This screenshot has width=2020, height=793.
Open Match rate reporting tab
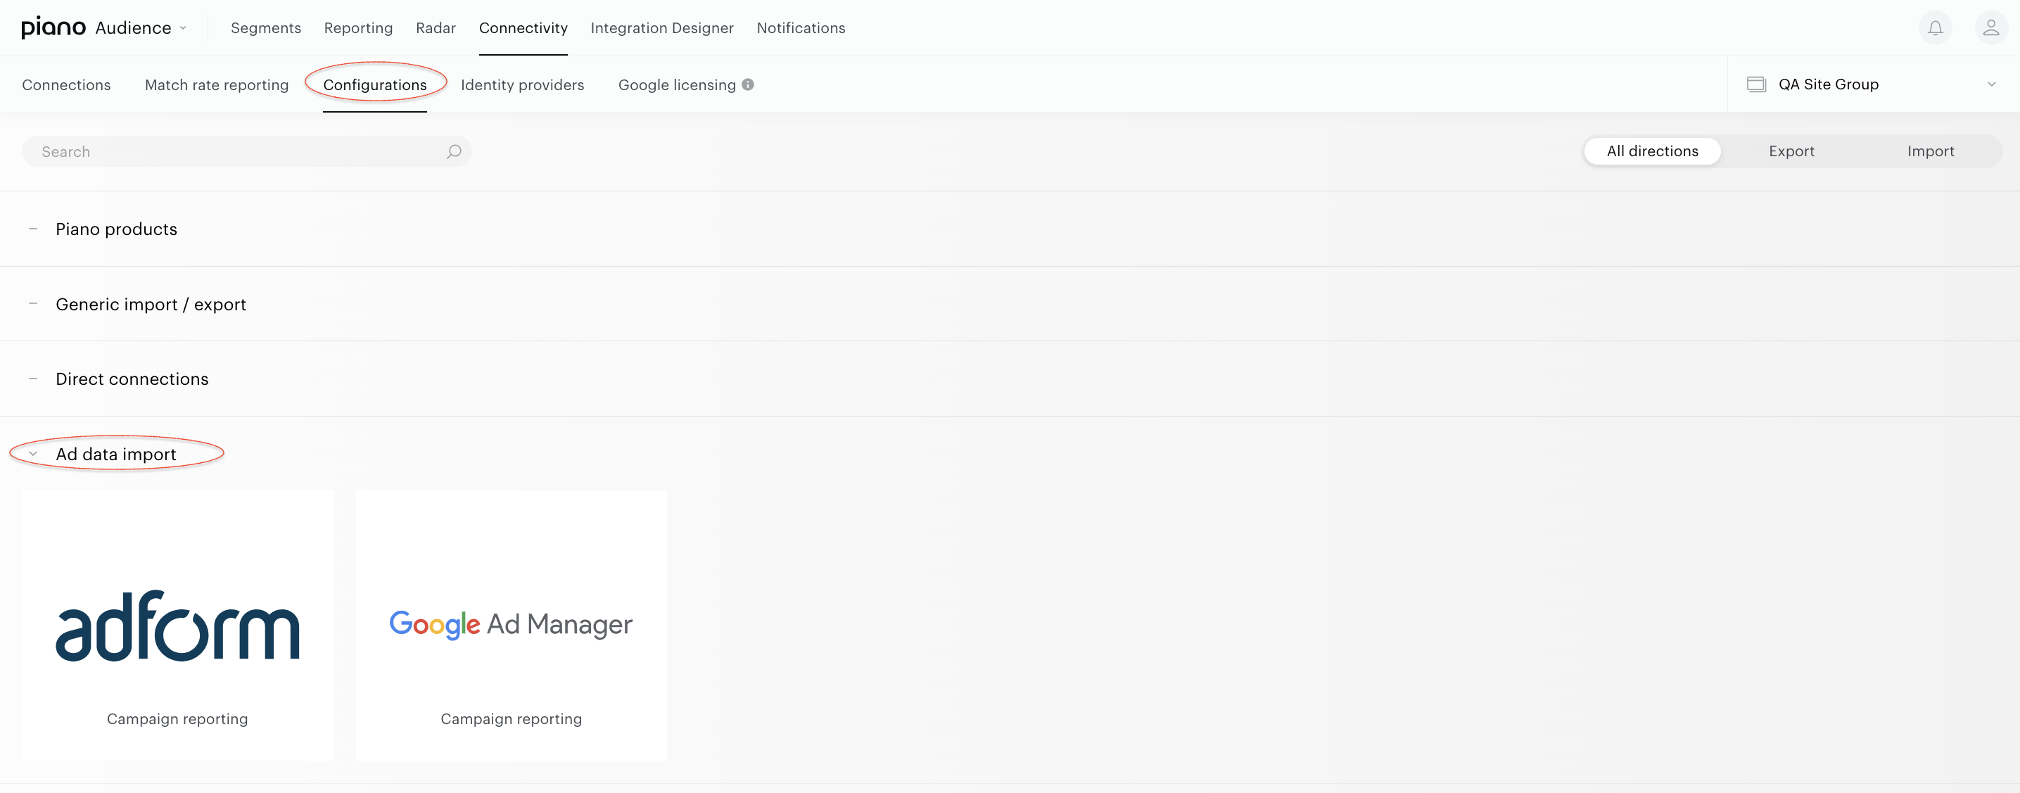coord(217,84)
